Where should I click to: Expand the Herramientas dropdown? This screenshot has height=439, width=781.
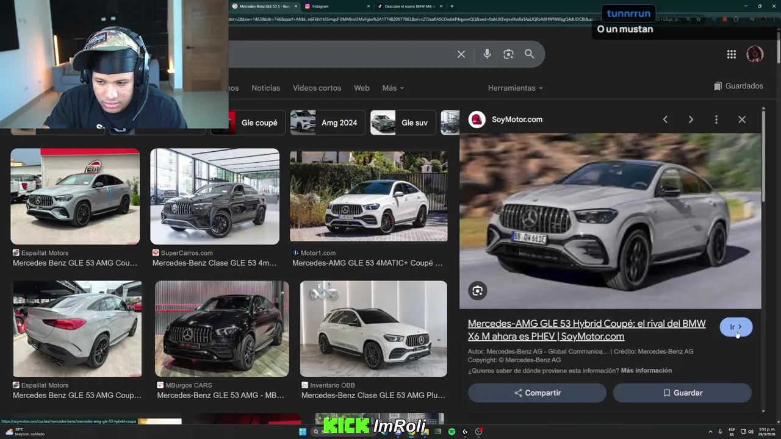point(516,88)
